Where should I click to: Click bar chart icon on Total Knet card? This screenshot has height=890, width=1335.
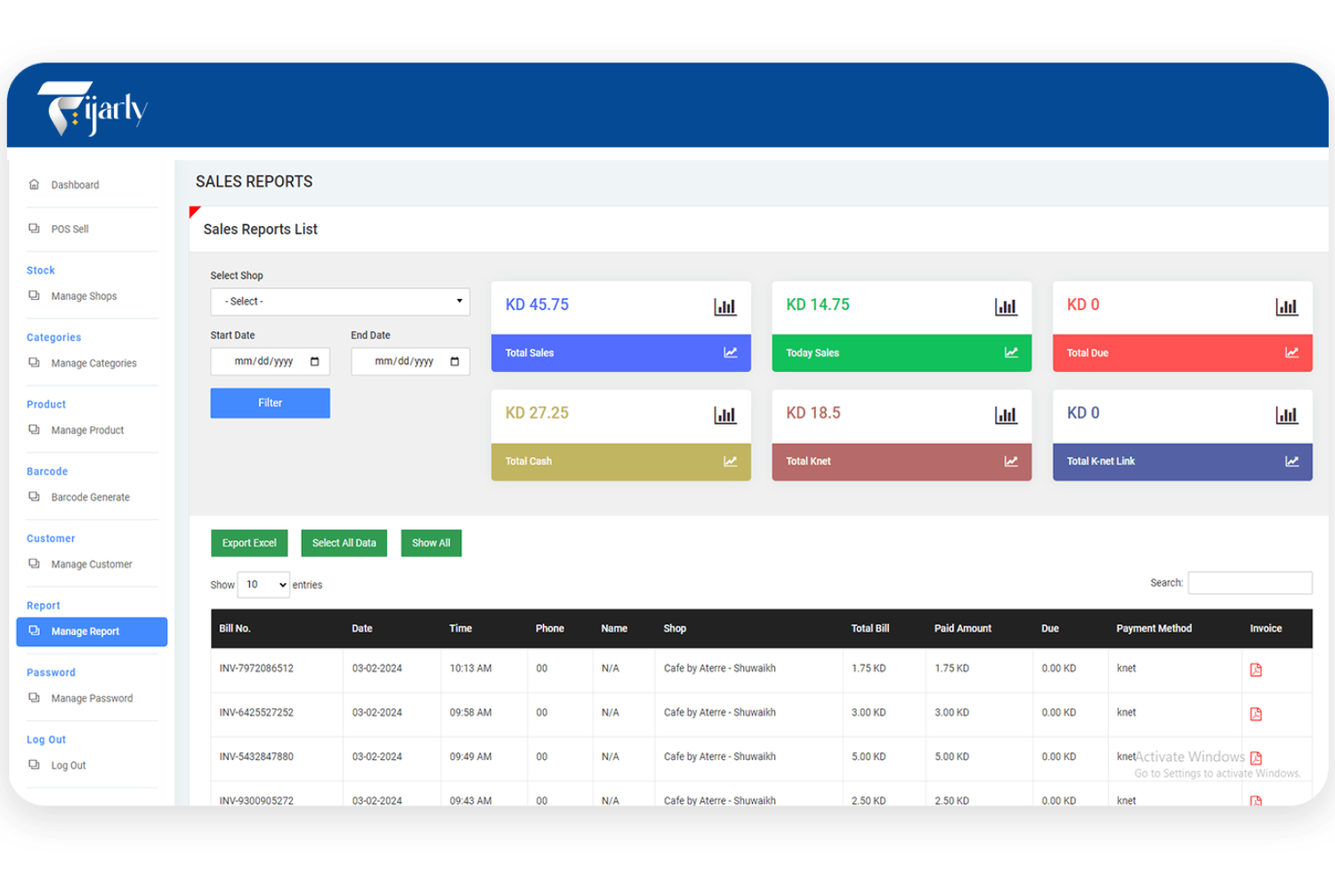pos(1006,416)
